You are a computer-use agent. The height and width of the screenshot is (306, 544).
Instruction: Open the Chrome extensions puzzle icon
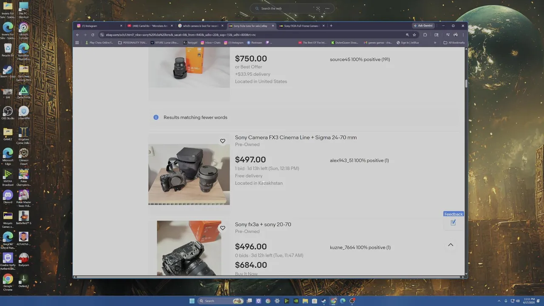[x=425, y=35]
